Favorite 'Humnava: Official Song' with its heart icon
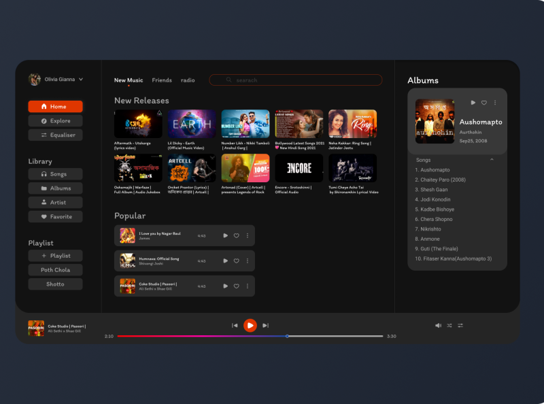This screenshot has height=404, width=544. 236,260
